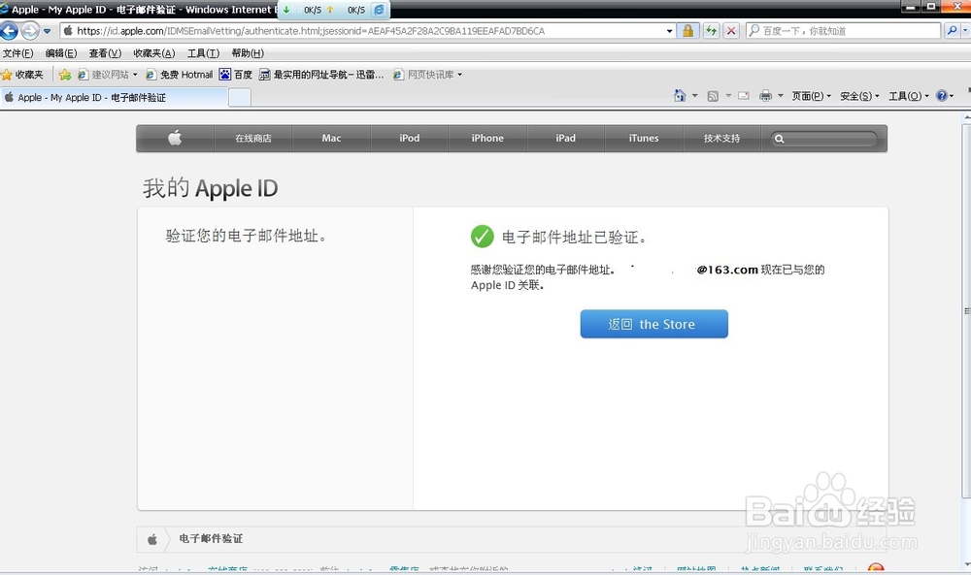Click the Apple logo in footer breadcrumb
971x575 pixels.
[x=152, y=539]
